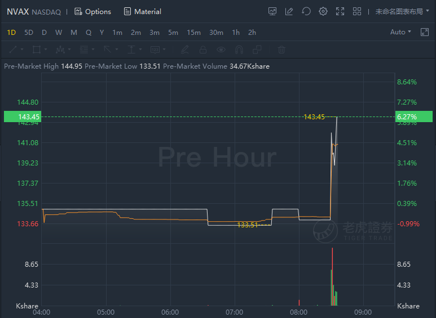
Task: Select the Fibonacci levels drawing tool
Action: [x=83, y=50]
